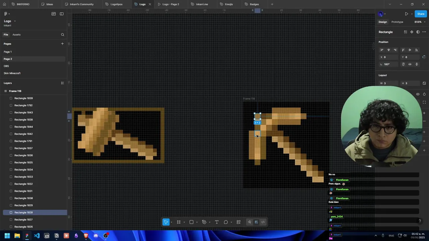
Task: Align selection left
Action: click(x=382, y=50)
